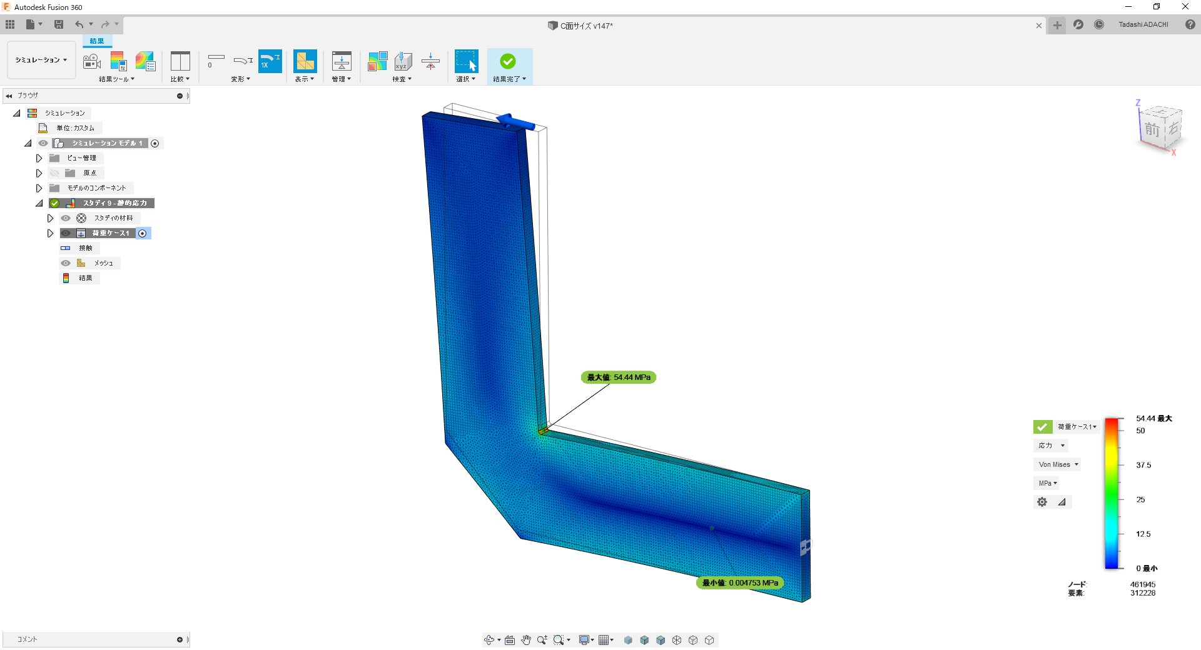Image resolution: width=1201 pixels, height=650 pixels.
Task: Select the Pan hand tool
Action: (526, 640)
